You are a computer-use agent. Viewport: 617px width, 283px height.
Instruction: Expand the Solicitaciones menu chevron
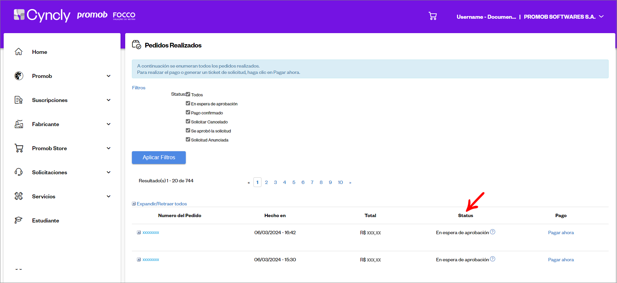click(108, 172)
